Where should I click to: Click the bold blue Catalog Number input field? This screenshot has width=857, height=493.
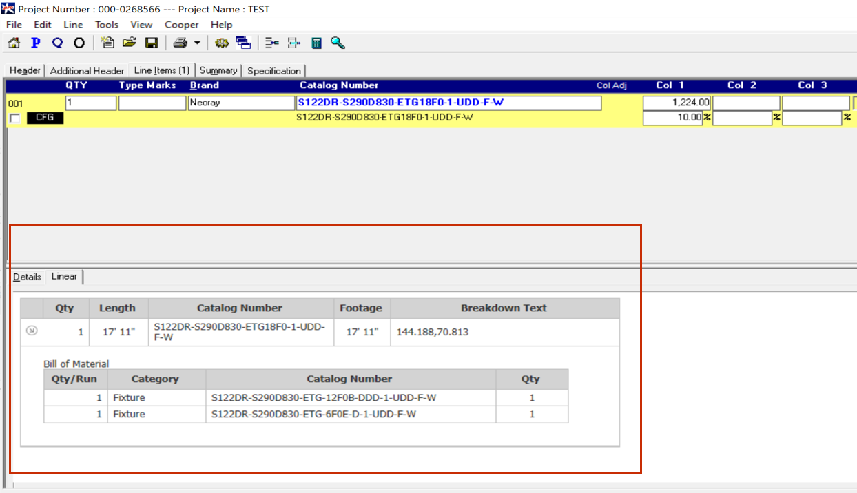[448, 103]
